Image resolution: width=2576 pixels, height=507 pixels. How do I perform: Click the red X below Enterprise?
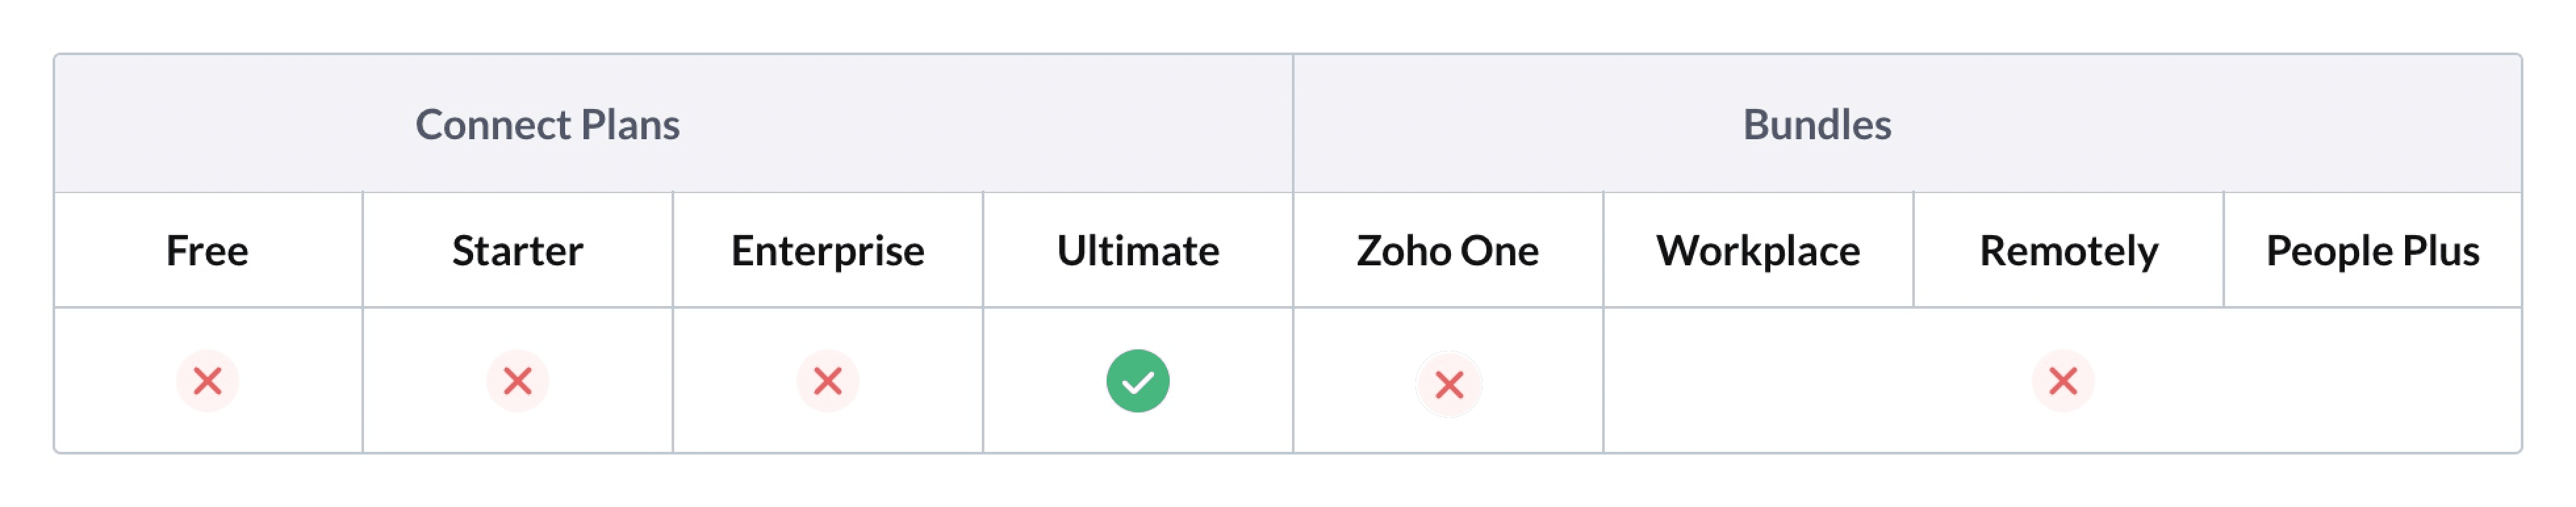pos(827,381)
